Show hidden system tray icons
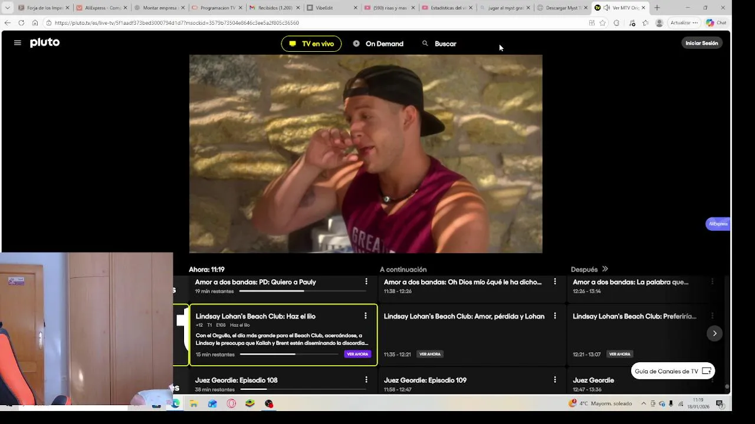The width and height of the screenshot is (755, 424). 644,403
